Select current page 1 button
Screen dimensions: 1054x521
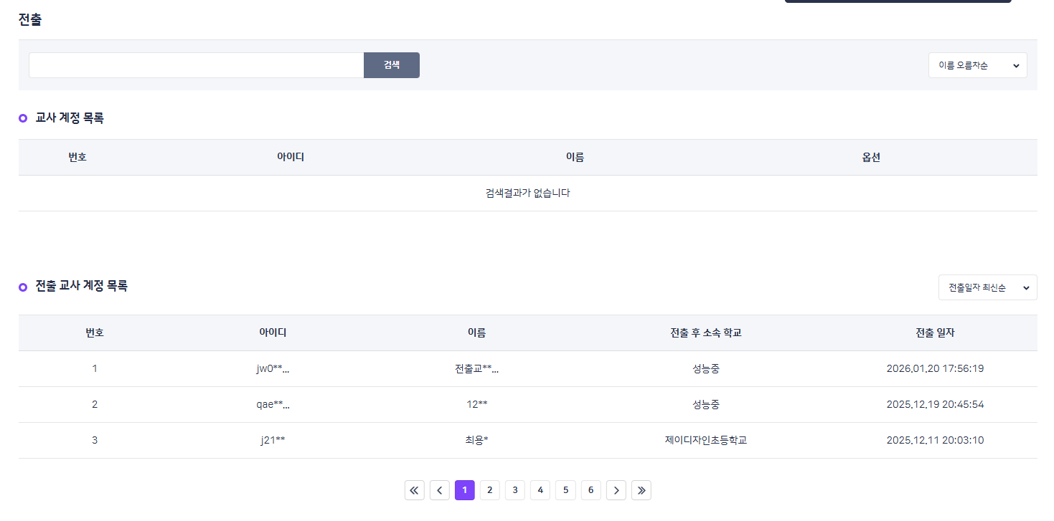tap(464, 490)
